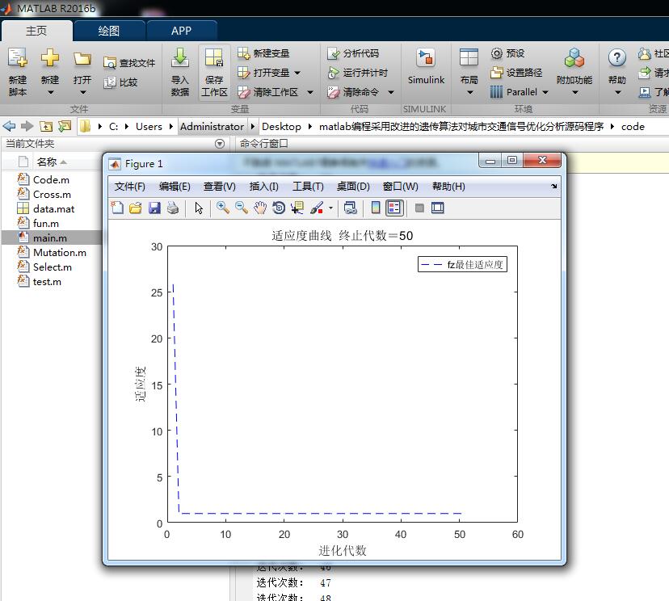This screenshot has height=601, width=669.
Task: Click Show Plot Tools and dock icon
Action: click(438, 208)
